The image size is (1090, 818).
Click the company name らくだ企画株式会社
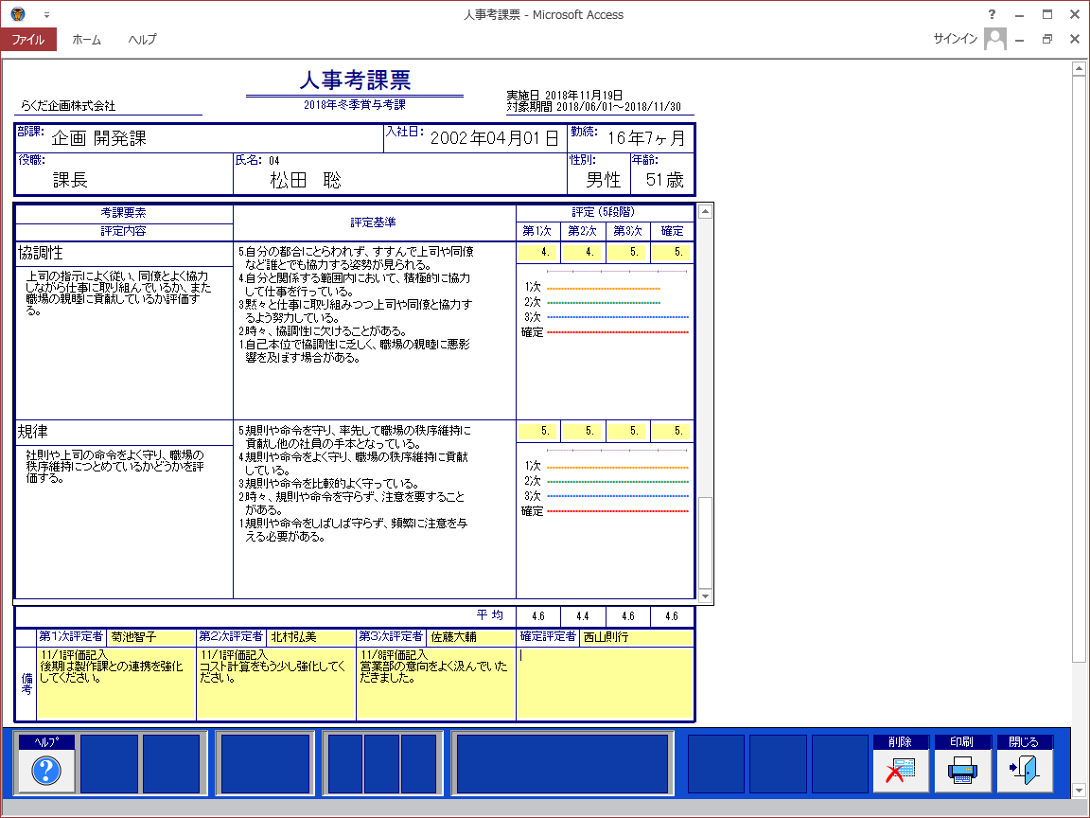coord(68,106)
